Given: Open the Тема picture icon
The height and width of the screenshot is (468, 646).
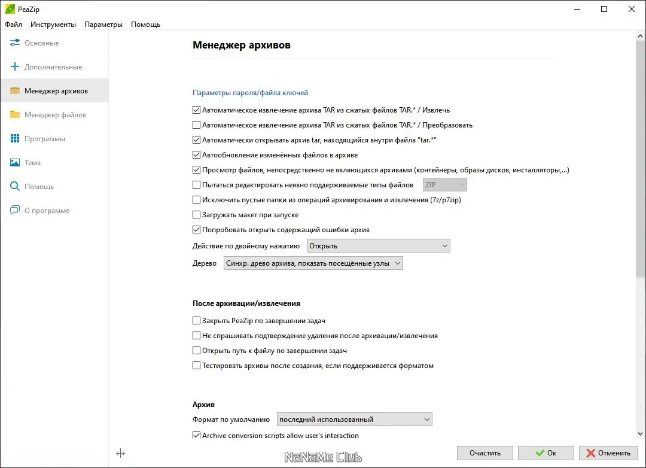Looking at the screenshot, I should click(15, 163).
